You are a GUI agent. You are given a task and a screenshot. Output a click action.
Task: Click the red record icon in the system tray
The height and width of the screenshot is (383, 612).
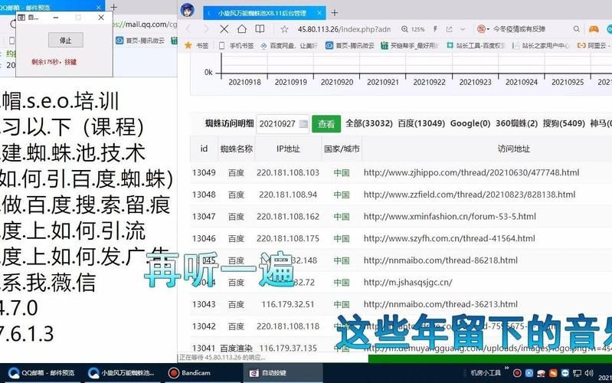(x=517, y=373)
